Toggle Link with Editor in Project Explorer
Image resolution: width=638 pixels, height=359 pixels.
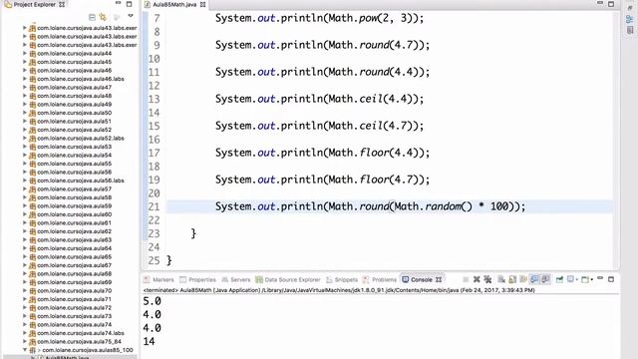(x=103, y=17)
